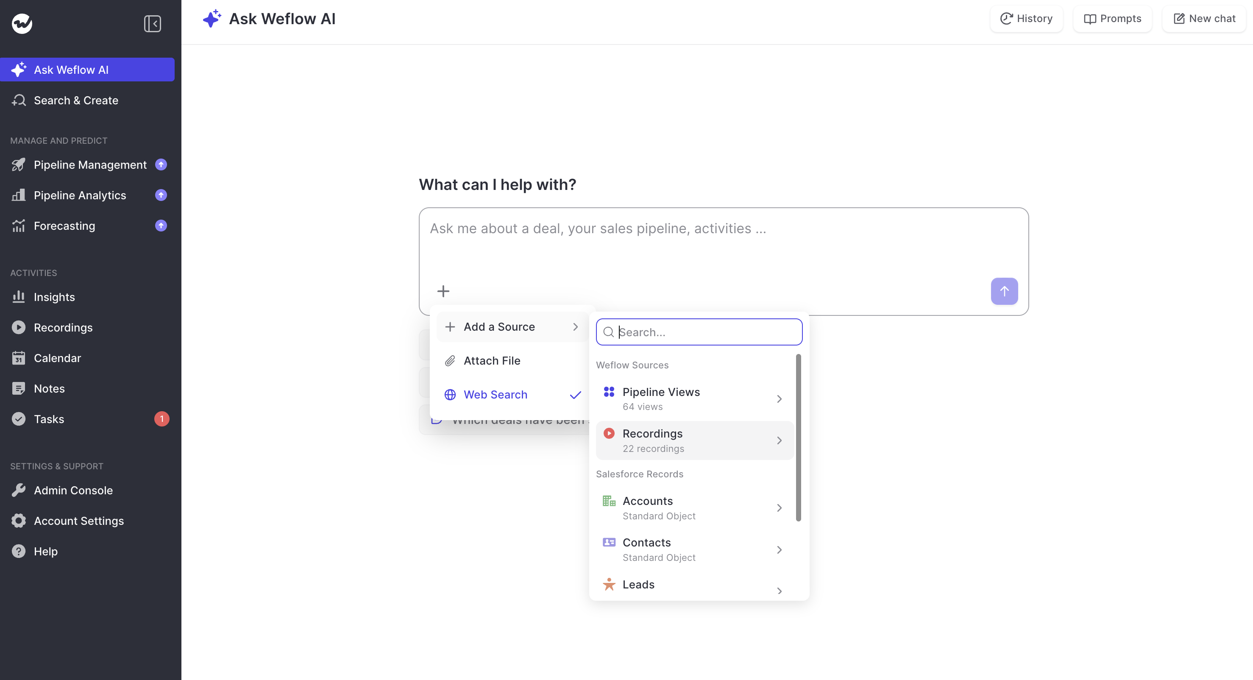Viewport: 1253px width, 680px height.
Task: Open the Prompts library
Action: coord(1112,19)
